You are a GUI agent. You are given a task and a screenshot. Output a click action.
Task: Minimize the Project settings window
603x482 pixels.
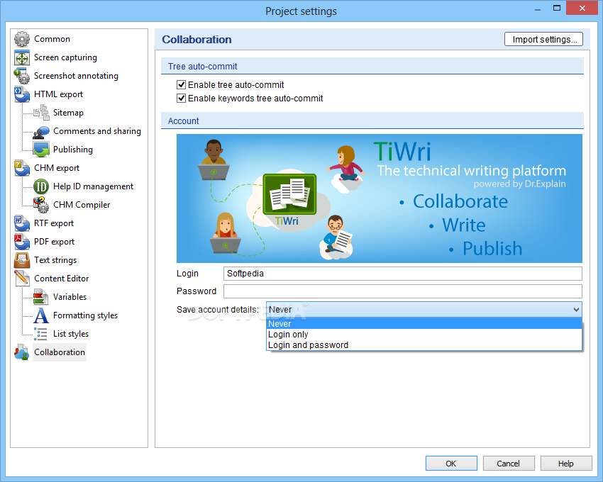tap(538, 9)
